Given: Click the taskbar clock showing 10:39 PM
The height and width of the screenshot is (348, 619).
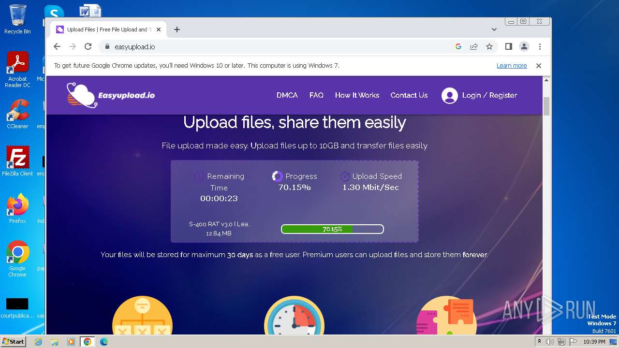Looking at the screenshot, I should [594, 342].
